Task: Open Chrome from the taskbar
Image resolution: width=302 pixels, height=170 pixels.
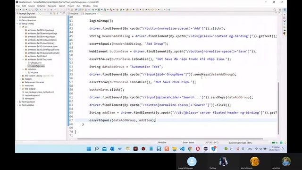Action: point(190,149)
